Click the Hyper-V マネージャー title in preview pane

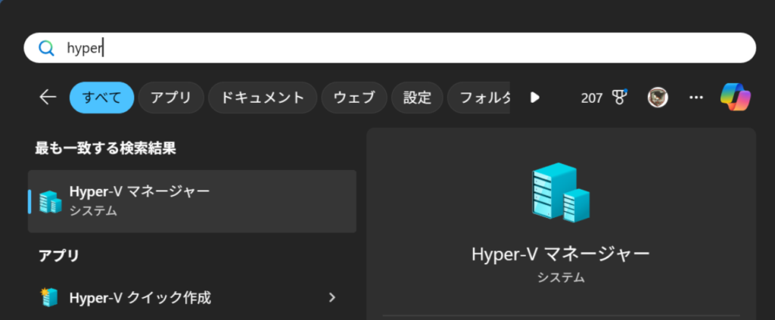(x=561, y=254)
